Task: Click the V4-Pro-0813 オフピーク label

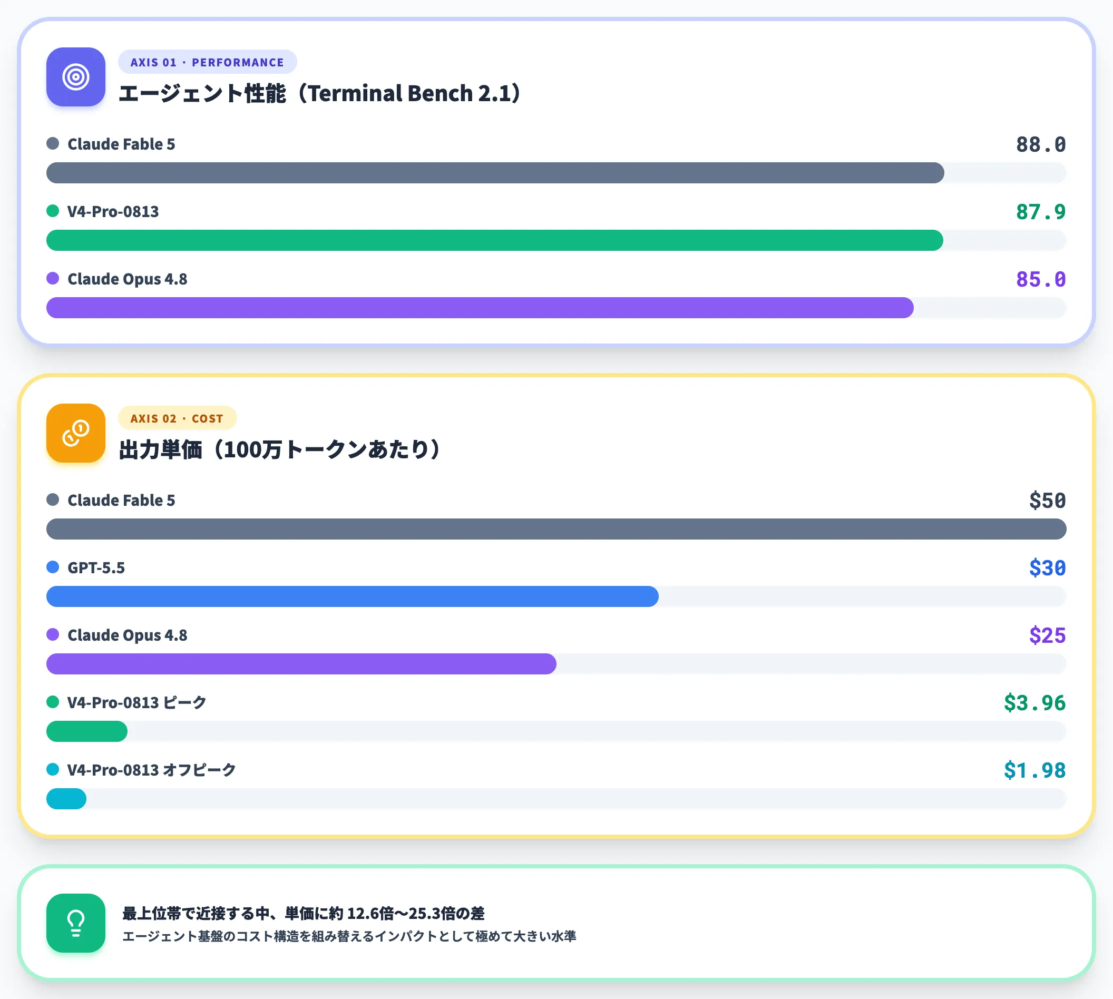Action: (x=152, y=770)
